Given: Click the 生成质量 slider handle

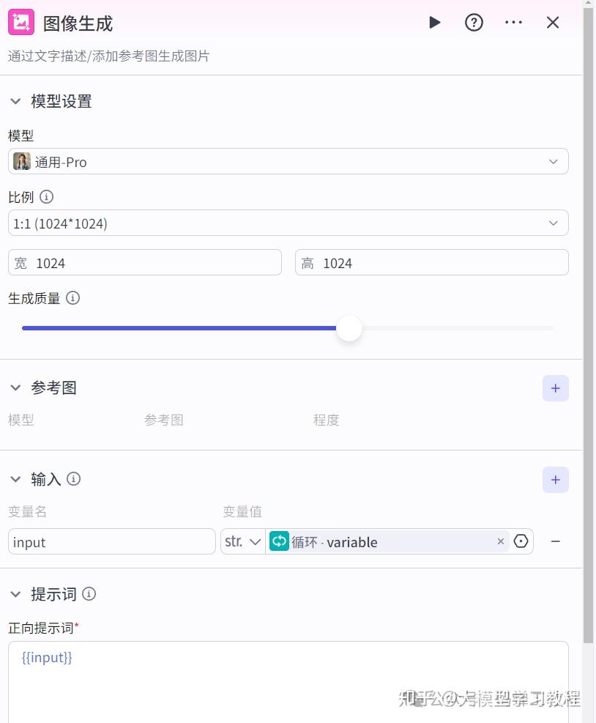Looking at the screenshot, I should tap(349, 328).
